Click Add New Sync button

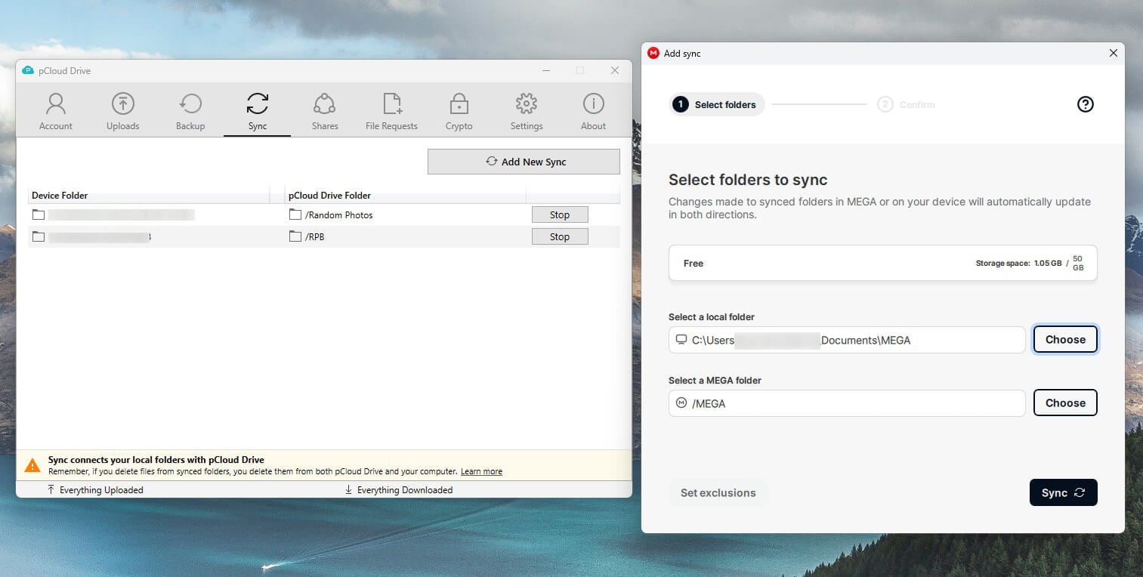[524, 162]
